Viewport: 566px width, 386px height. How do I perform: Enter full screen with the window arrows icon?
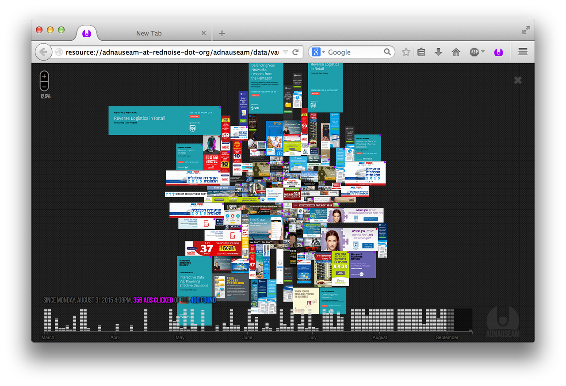tap(526, 30)
